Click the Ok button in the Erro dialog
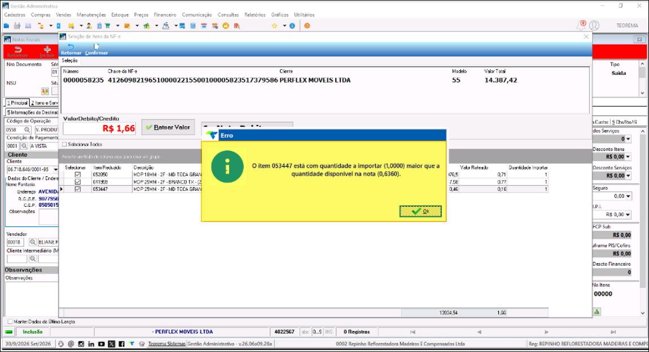The width and height of the screenshot is (649, 352). 420,211
